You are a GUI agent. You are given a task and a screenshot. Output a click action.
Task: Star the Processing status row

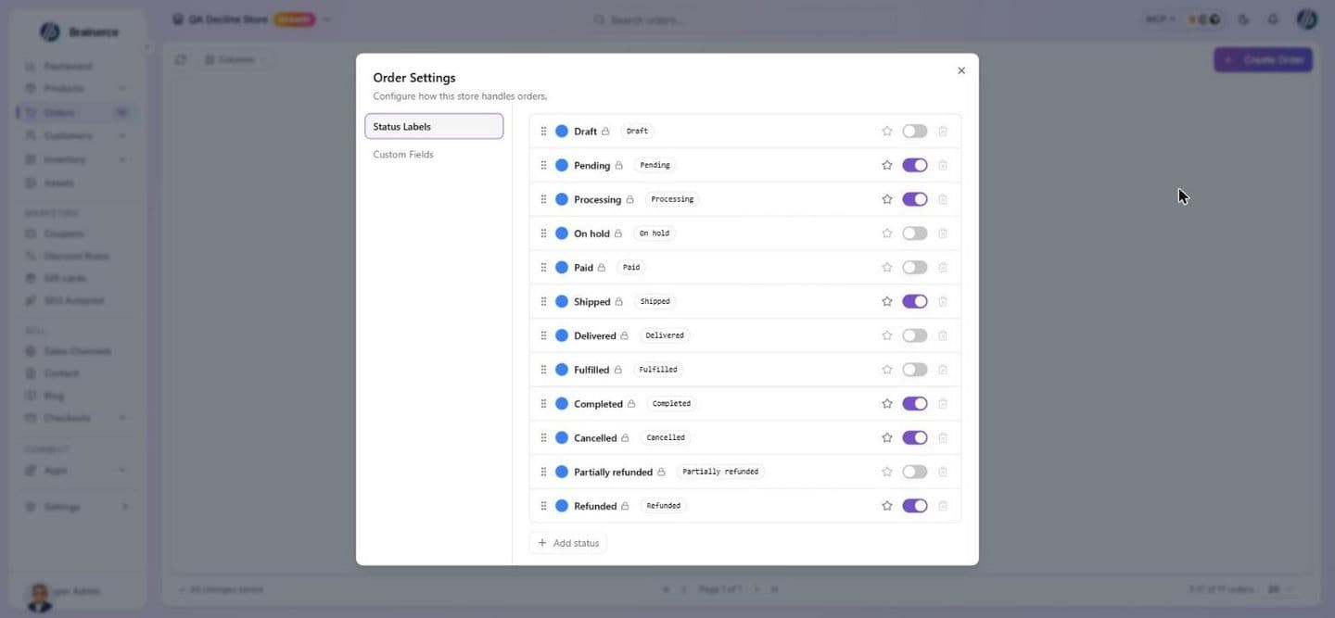[x=886, y=199]
